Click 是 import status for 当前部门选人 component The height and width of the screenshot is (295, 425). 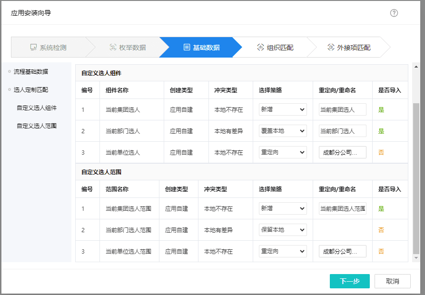tap(381, 131)
